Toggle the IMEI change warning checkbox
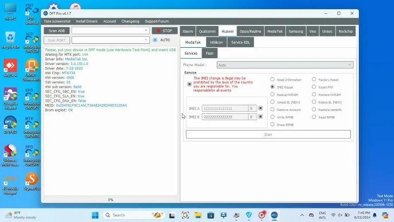This screenshot has width=394, height=222. click(x=190, y=84)
